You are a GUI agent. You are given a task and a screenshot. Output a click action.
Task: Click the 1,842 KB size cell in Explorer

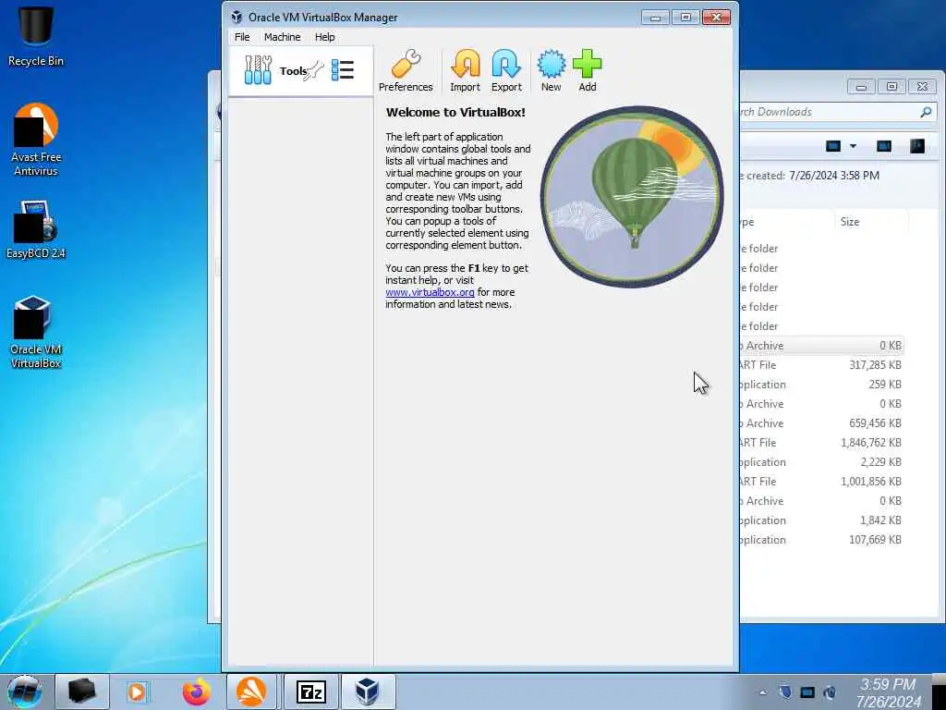[880, 520]
